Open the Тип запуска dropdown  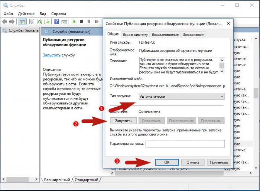coord(182,96)
